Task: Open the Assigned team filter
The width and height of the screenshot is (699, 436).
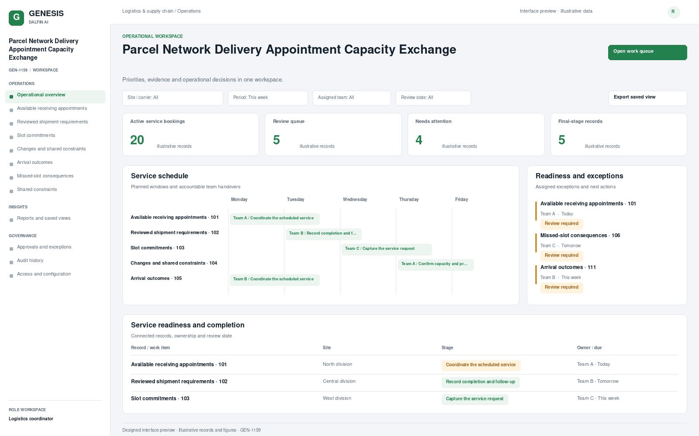Action: pos(352,98)
